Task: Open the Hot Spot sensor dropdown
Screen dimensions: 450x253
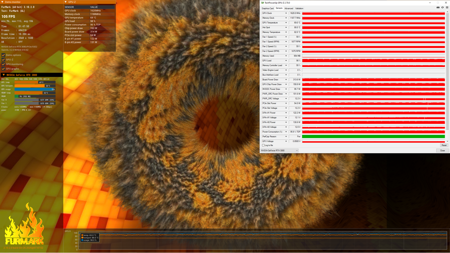Action: (x=286, y=27)
